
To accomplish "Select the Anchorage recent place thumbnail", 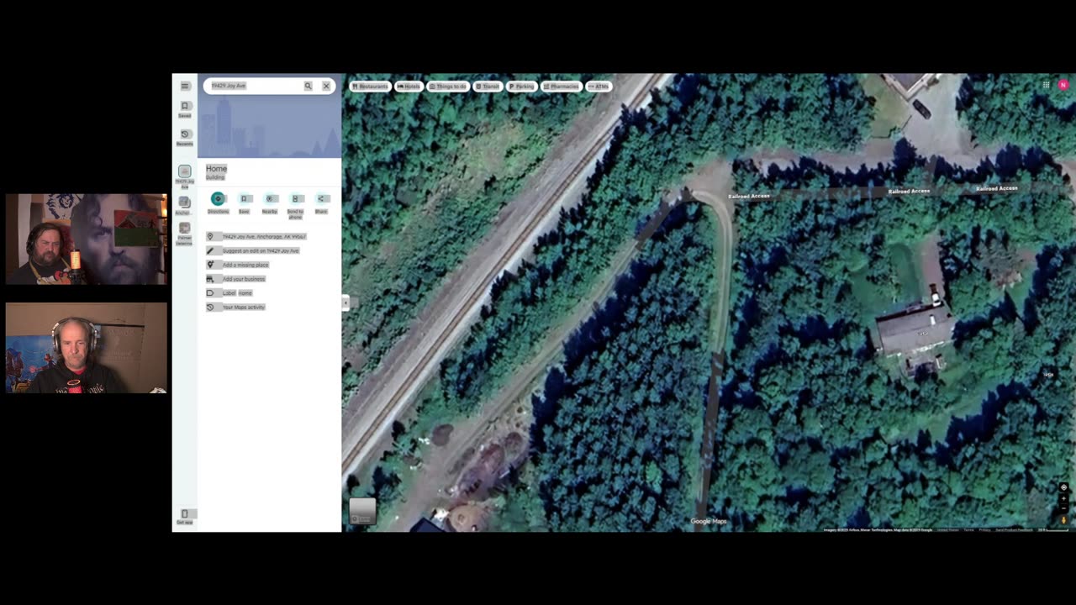I will [185, 204].
